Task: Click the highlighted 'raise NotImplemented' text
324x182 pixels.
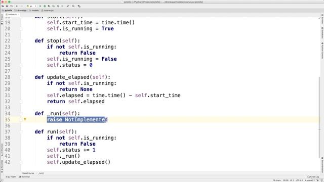Action: (x=76, y=119)
